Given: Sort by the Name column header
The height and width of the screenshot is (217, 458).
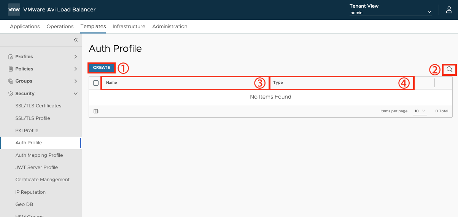Looking at the screenshot, I should coord(111,83).
